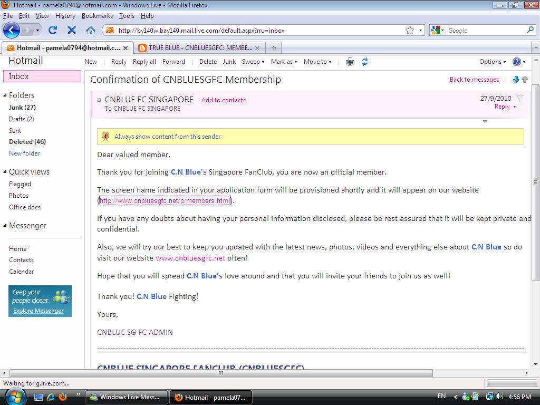Image resolution: width=540 pixels, height=405 pixels.
Task: Click the Google search box
Action: coord(486,30)
